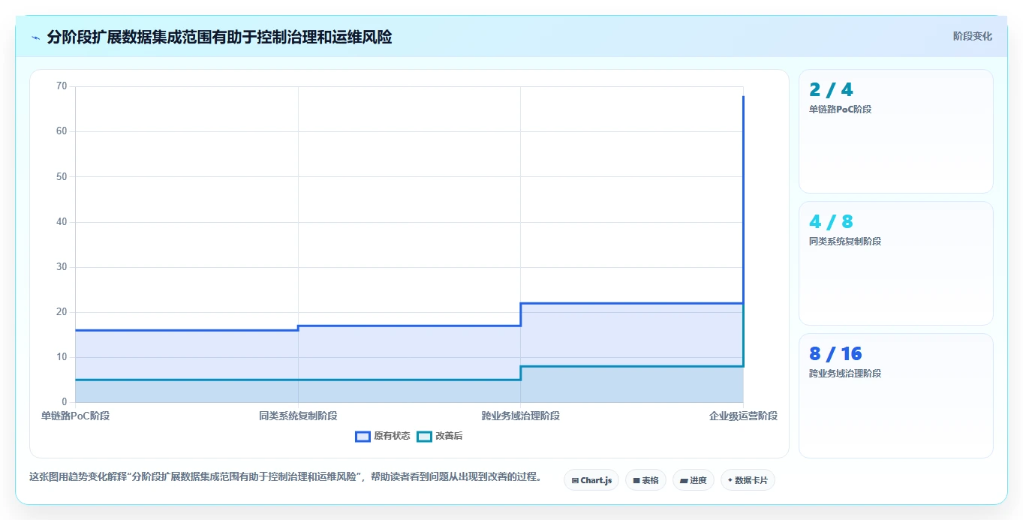Click the 50 y-axis tick label
The width and height of the screenshot is (1023, 520).
62,176
